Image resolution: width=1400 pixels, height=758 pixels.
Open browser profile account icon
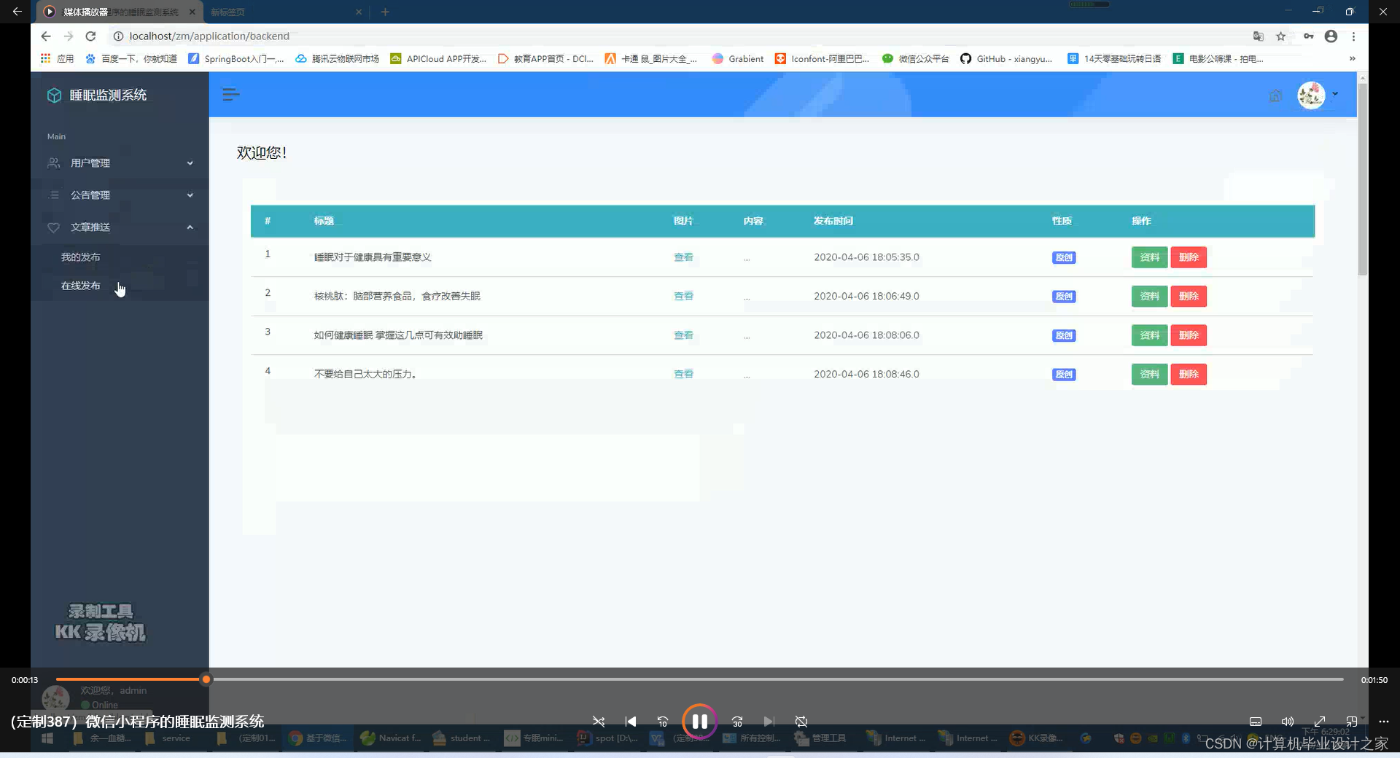(x=1331, y=36)
